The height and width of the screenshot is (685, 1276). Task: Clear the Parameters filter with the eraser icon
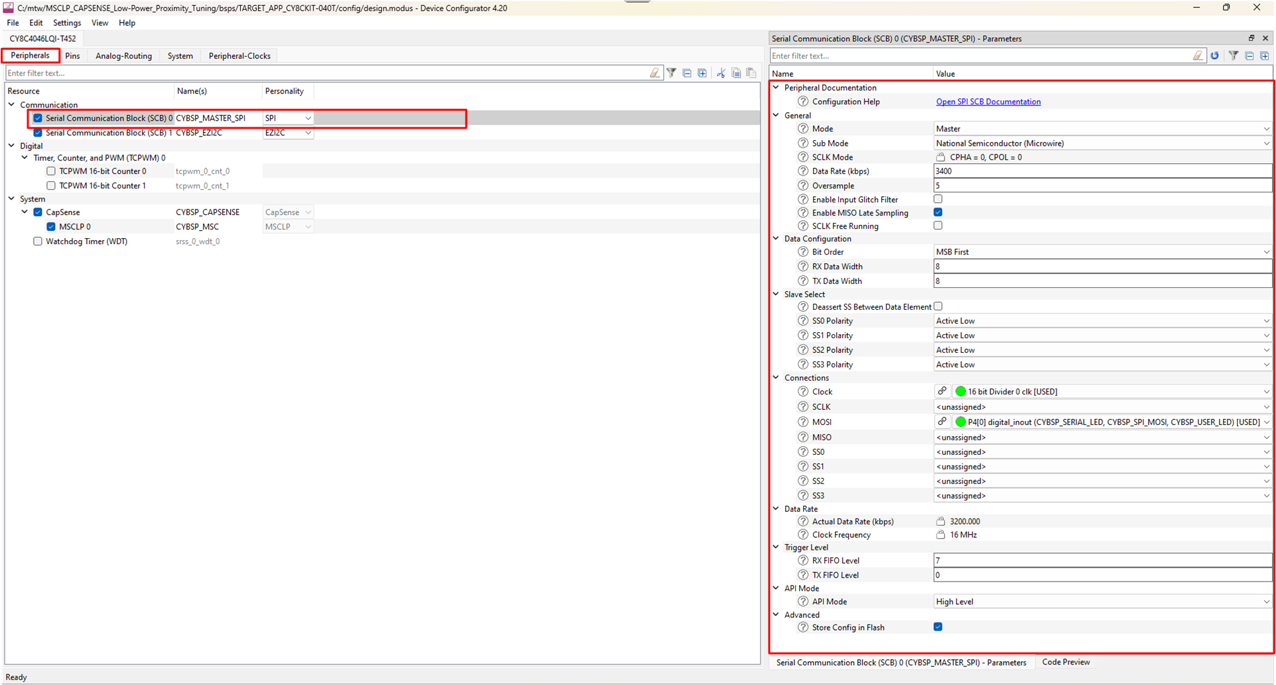(1198, 56)
